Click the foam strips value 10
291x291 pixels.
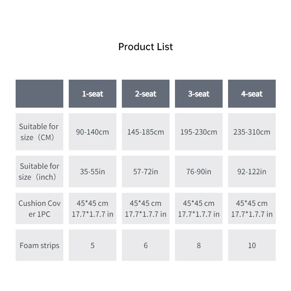(252, 245)
